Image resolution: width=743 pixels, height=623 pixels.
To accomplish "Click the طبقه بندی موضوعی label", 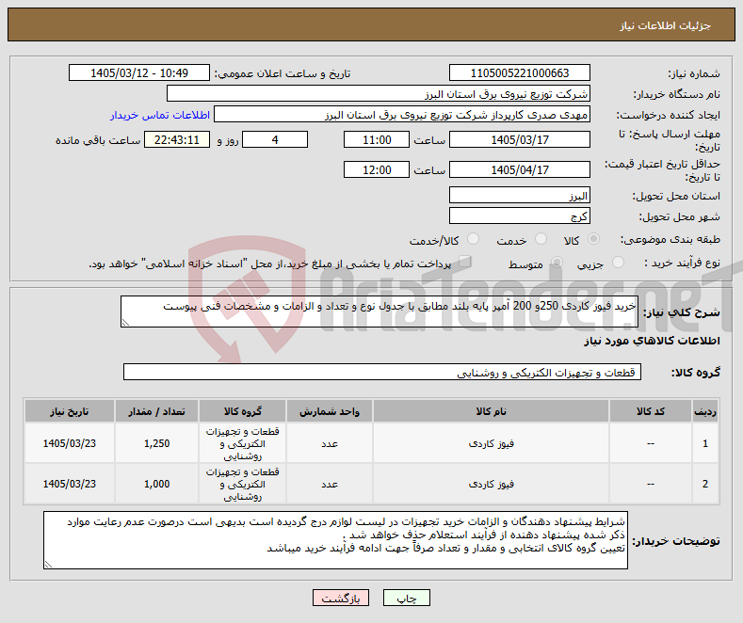I will point(670,239).
